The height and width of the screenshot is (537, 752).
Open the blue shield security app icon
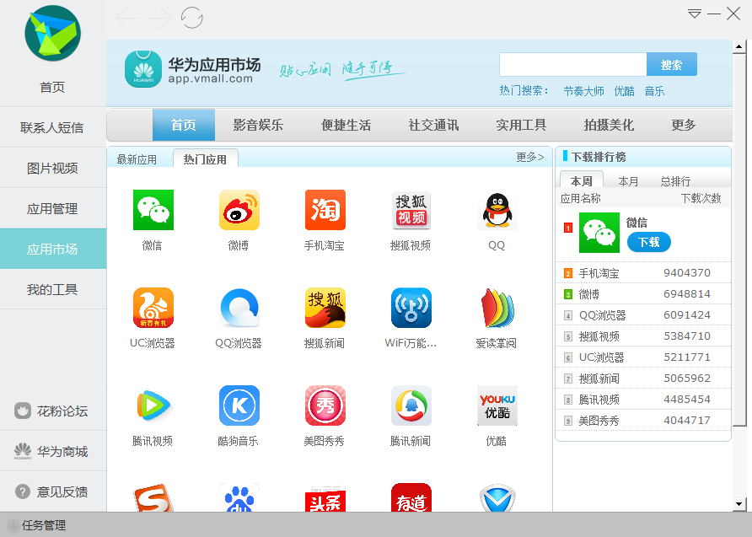click(x=497, y=497)
